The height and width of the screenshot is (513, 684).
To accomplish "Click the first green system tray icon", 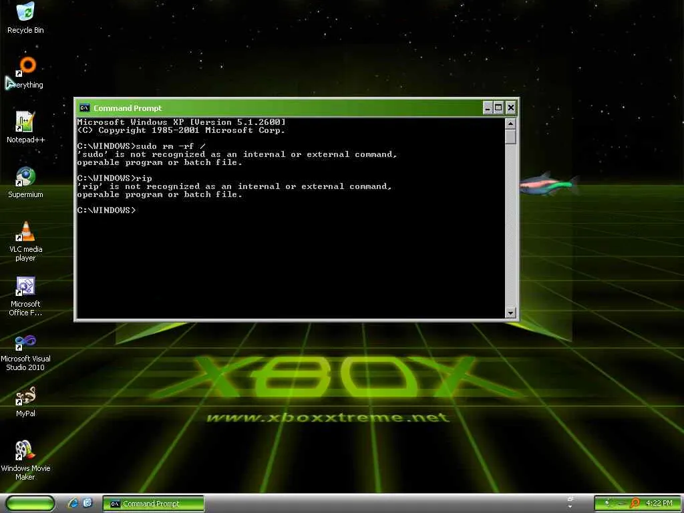I will 607,504.
